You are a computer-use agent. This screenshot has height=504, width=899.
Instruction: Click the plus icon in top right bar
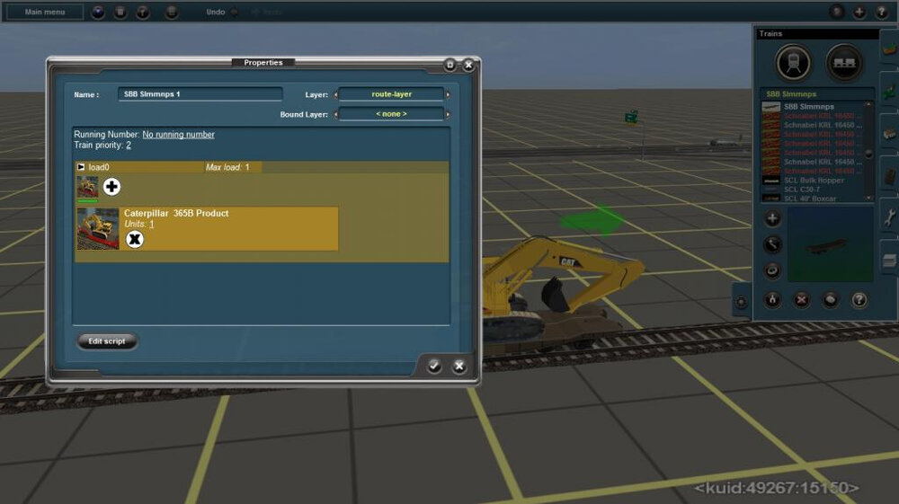[859, 12]
